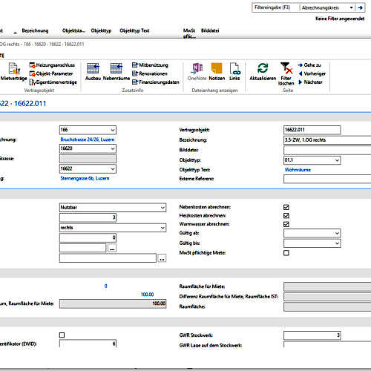Screen dimensions: 371x371
Task: Click the EWID field containing 6
Action: [x=88, y=344]
